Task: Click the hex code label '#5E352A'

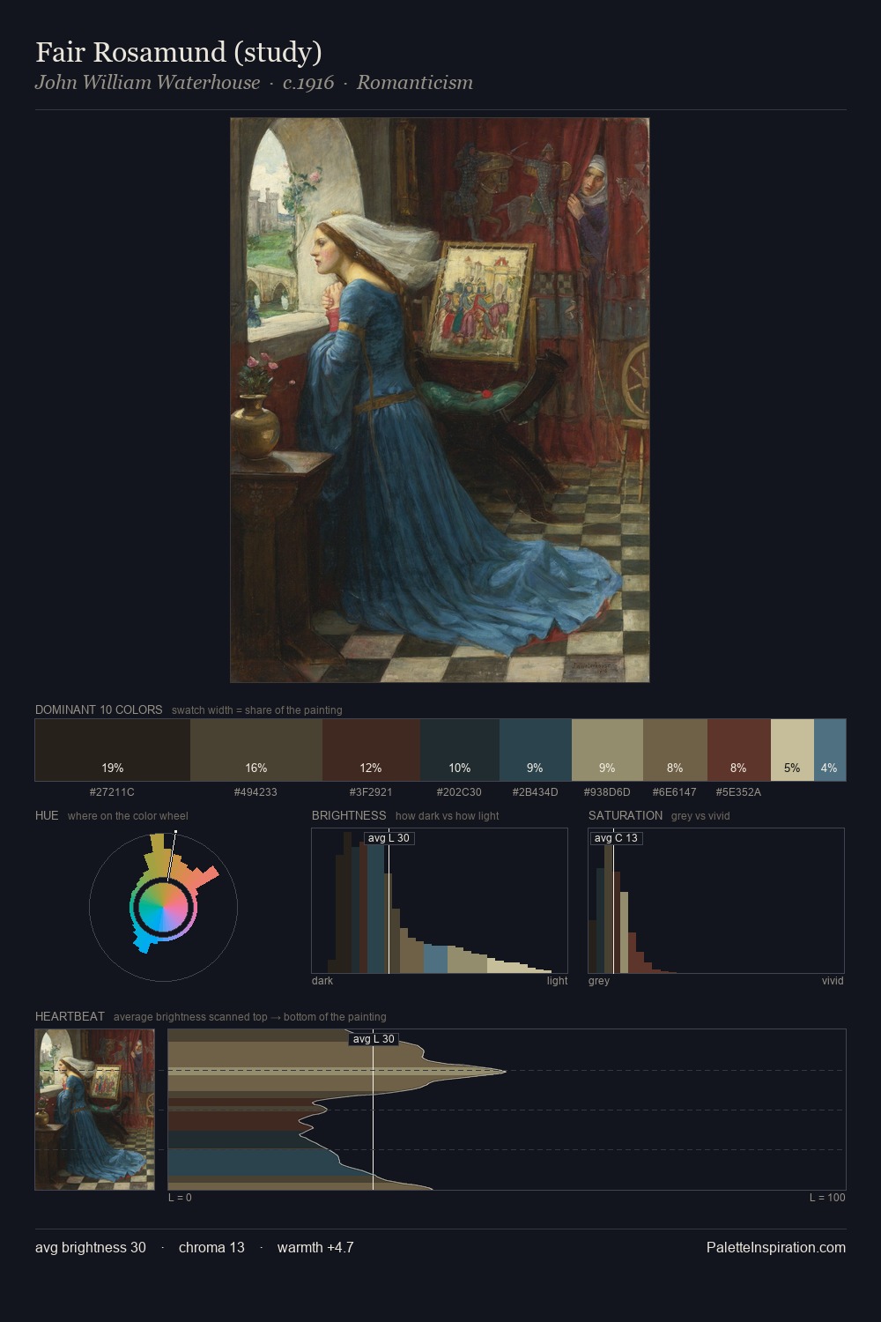Action: [739, 791]
